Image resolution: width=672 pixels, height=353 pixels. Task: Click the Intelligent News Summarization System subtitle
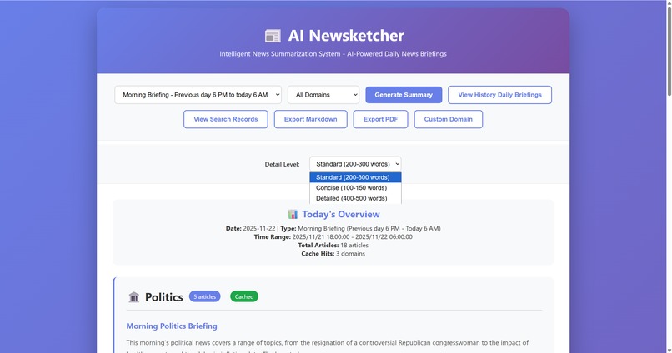tap(333, 54)
